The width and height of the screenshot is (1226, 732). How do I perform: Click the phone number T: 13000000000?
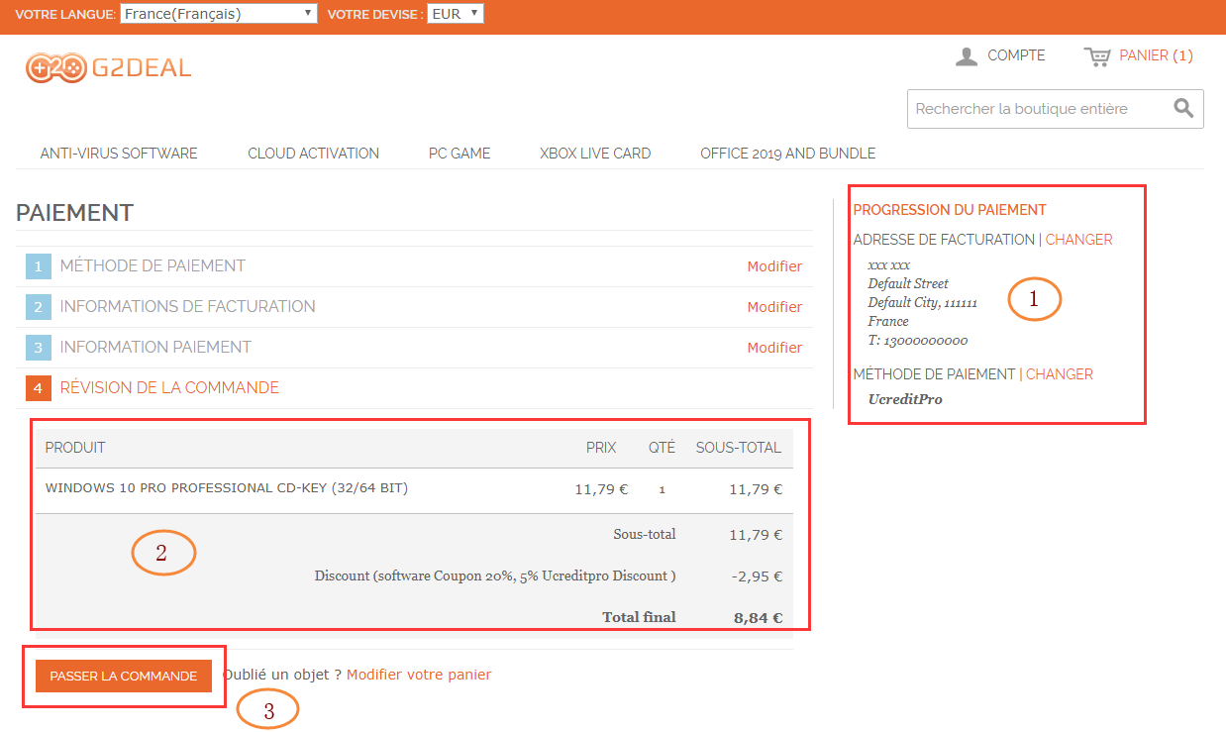[918, 341]
